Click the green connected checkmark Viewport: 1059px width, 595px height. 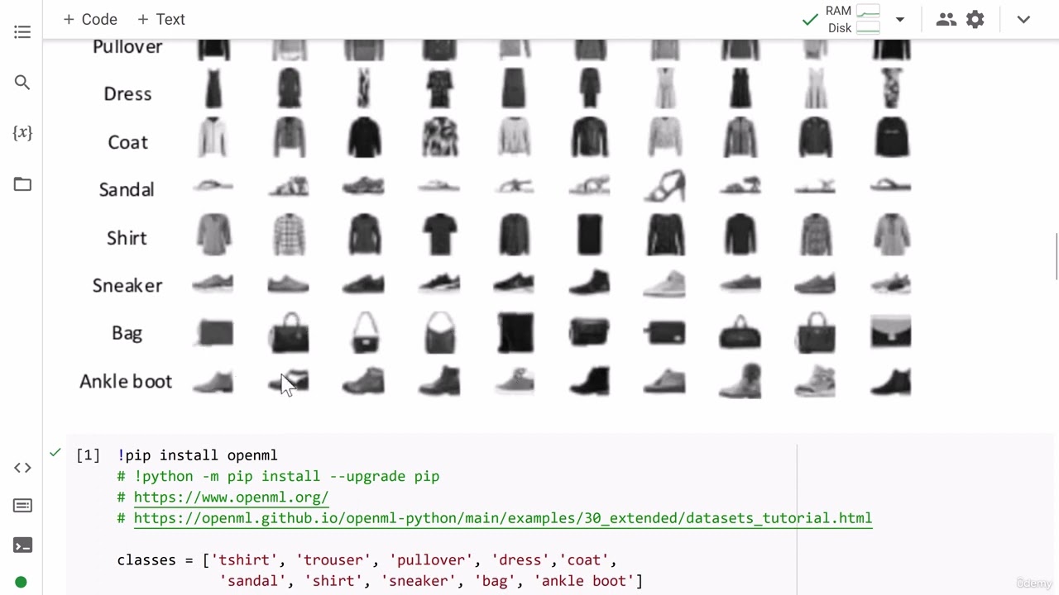(810, 20)
